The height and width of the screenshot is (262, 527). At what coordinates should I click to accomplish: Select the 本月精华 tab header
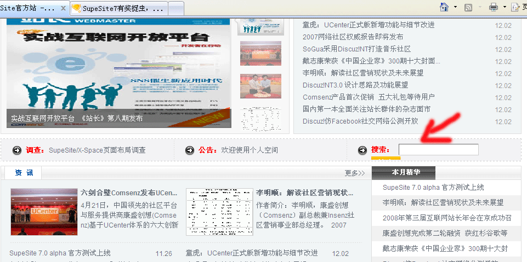(403, 172)
